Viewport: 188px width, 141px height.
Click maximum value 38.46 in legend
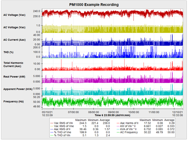[x=83, y=129]
